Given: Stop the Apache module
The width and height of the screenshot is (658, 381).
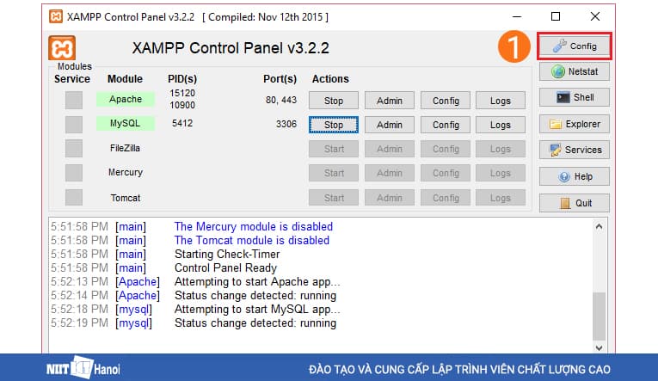Looking at the screenshot, I should coord(334,101).
